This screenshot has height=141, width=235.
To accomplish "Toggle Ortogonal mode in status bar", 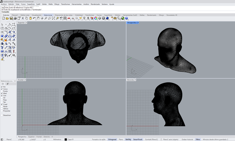I will [x=112, y=139].
